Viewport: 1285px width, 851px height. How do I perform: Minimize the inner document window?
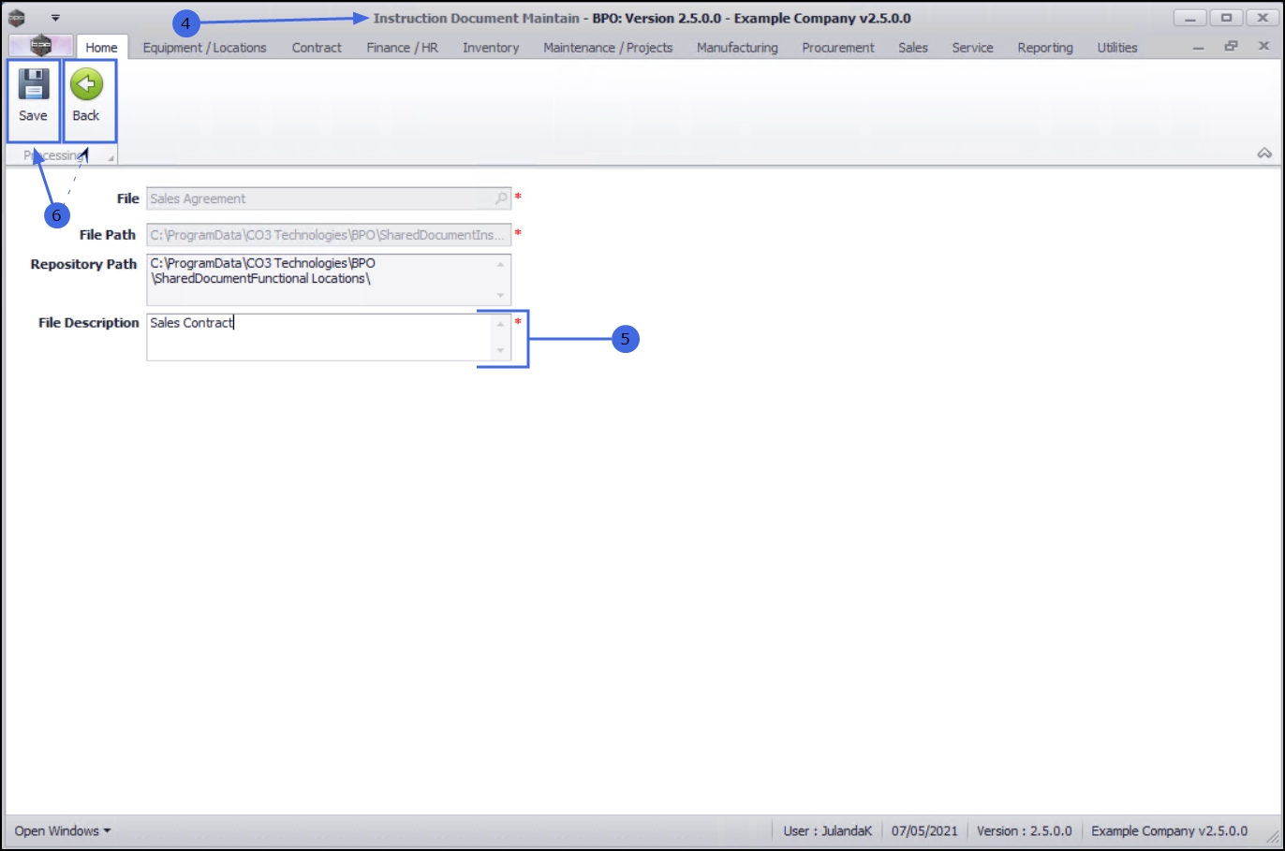click(1199, 47)
